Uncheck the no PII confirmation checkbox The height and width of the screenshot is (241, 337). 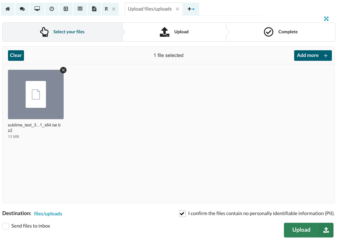tap(182, 213)
